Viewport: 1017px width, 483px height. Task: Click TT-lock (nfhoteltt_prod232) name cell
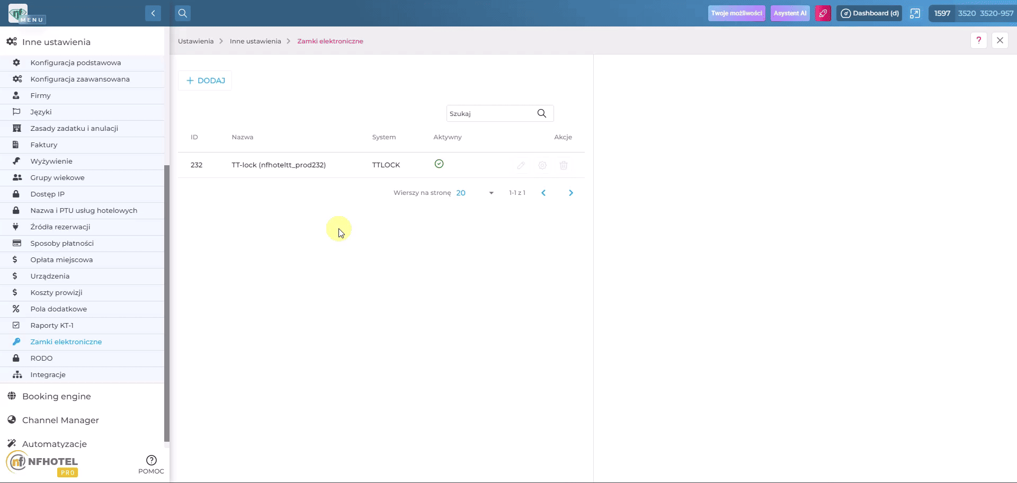[279, 165]
